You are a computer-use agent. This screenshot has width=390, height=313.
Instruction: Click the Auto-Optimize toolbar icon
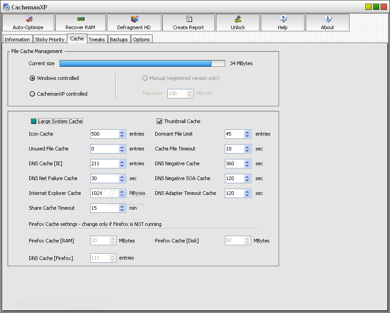[x=29, y=19]
